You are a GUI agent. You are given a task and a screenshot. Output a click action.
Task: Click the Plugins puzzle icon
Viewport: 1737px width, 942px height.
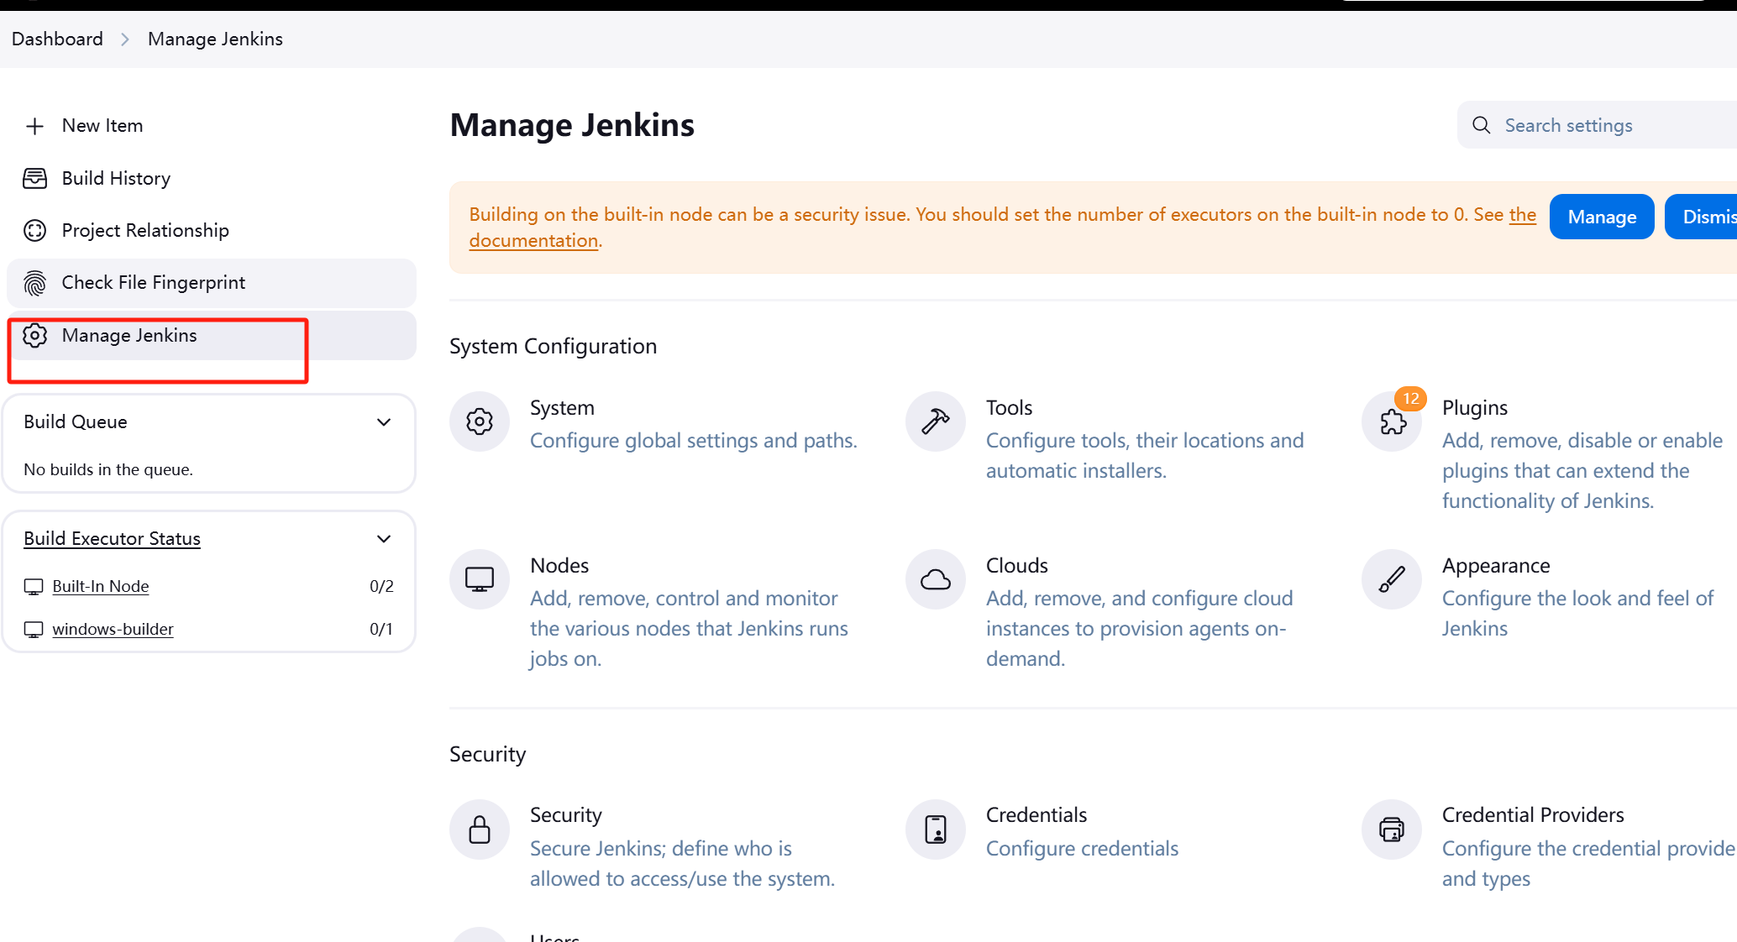tap(1392, 421)
